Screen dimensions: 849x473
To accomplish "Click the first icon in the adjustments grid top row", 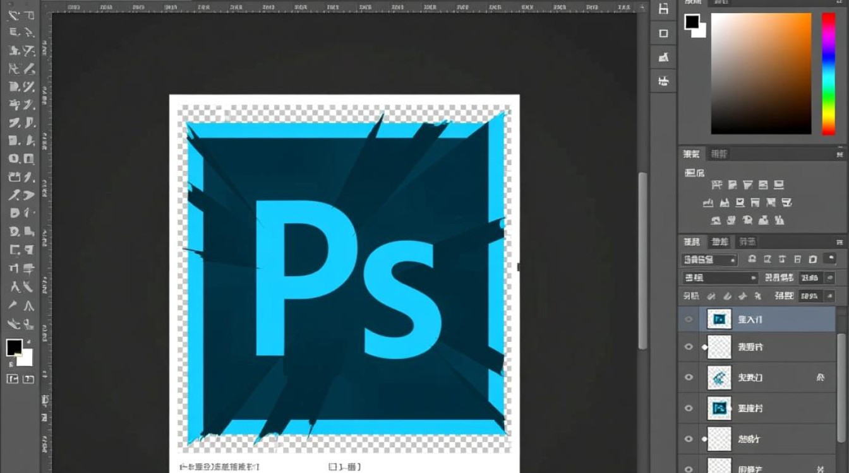I will (x=716, y=185).
